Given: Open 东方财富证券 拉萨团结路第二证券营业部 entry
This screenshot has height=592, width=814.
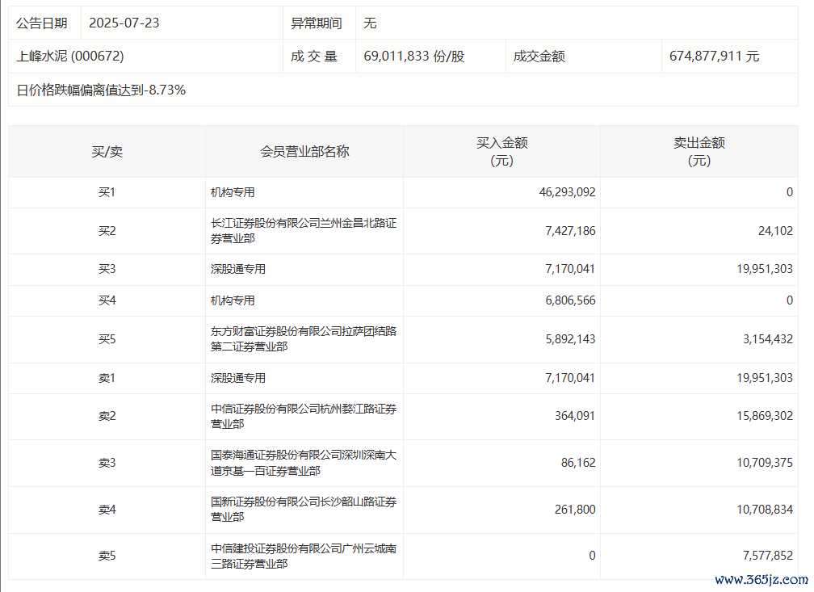Looking at the screenshot, I should (x=304, y=339).
